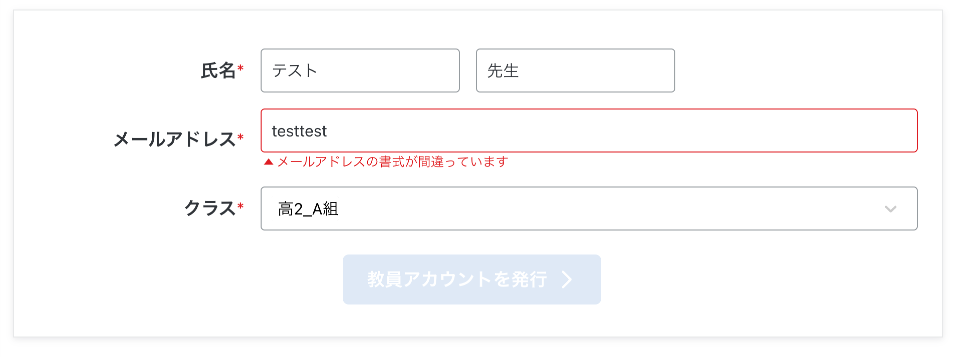Click the red warning triangle icon
963x357 pixels.
(x=268, y=162)
